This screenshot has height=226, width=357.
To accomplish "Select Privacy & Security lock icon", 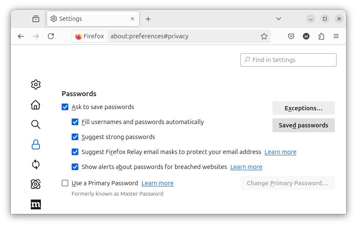I will pyautogui.click(x=36, y=144).
